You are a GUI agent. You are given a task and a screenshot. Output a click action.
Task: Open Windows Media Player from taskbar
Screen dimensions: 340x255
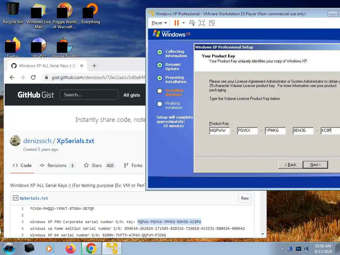pos(49,248)
